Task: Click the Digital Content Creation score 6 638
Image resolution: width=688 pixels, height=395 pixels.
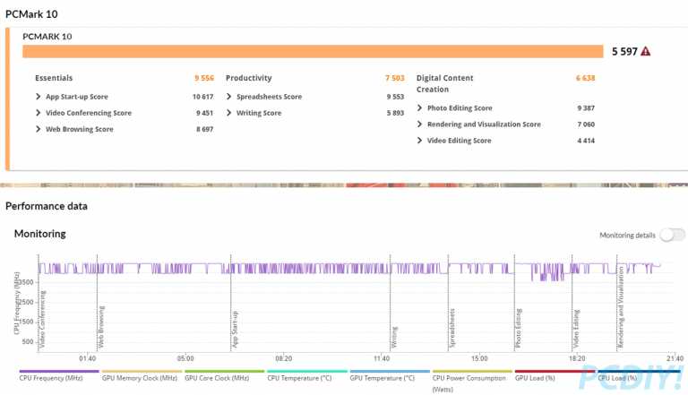Action: point(585,78)
